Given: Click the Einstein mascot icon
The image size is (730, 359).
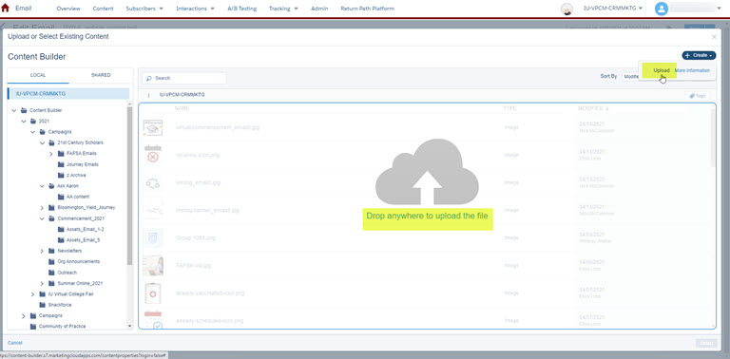Looking at the screenshot, I should [567, 9].
